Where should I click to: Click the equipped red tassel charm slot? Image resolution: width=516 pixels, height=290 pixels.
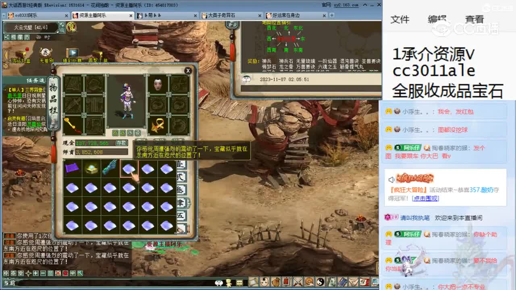pos(73,126)
